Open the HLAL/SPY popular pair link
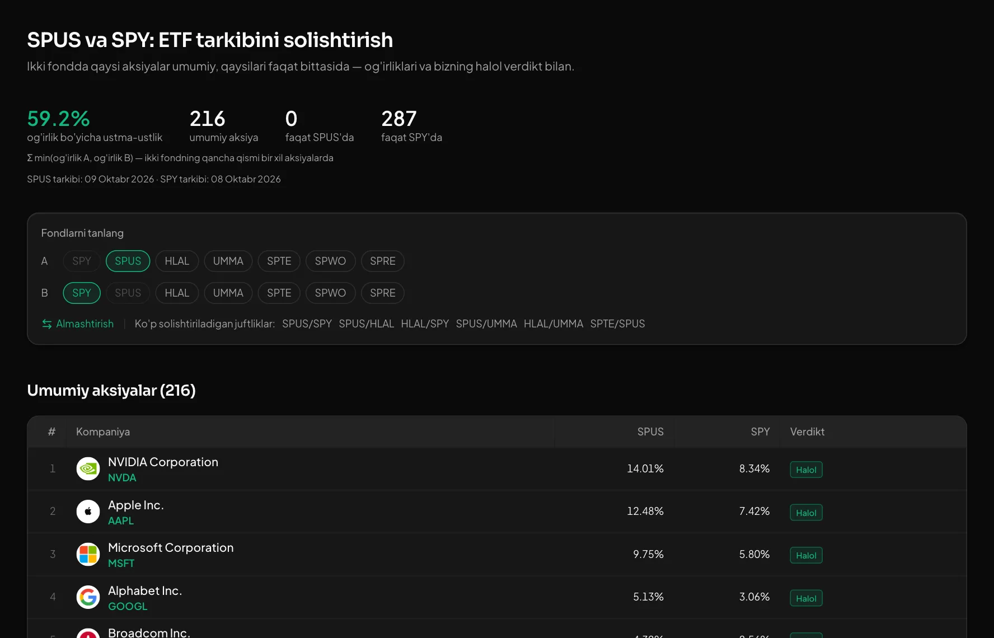The image size is (994, 638). 425,324
